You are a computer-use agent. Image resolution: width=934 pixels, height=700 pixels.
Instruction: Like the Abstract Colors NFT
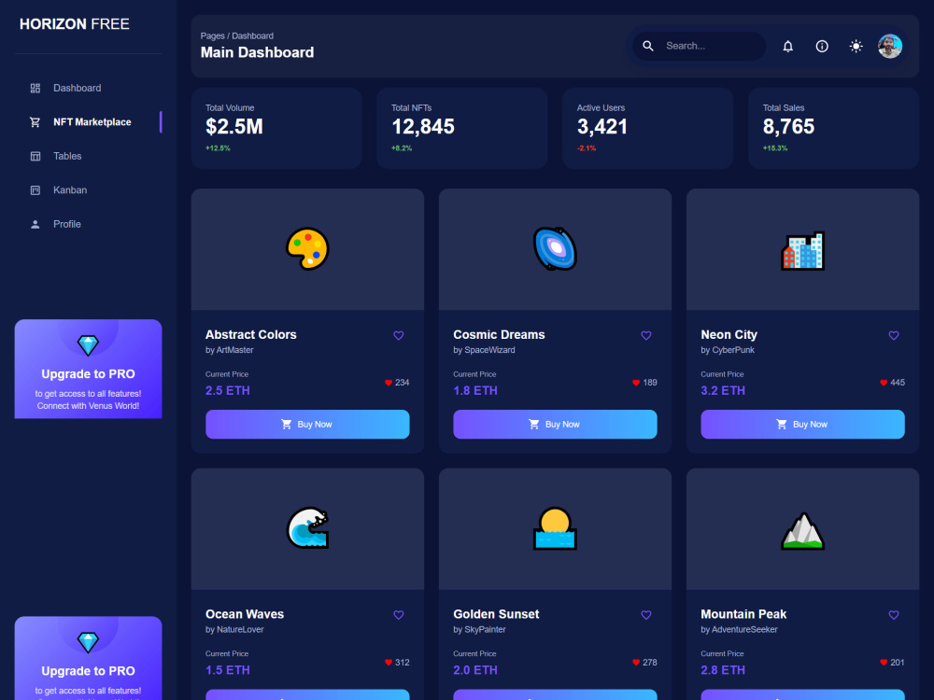[399, 335]
